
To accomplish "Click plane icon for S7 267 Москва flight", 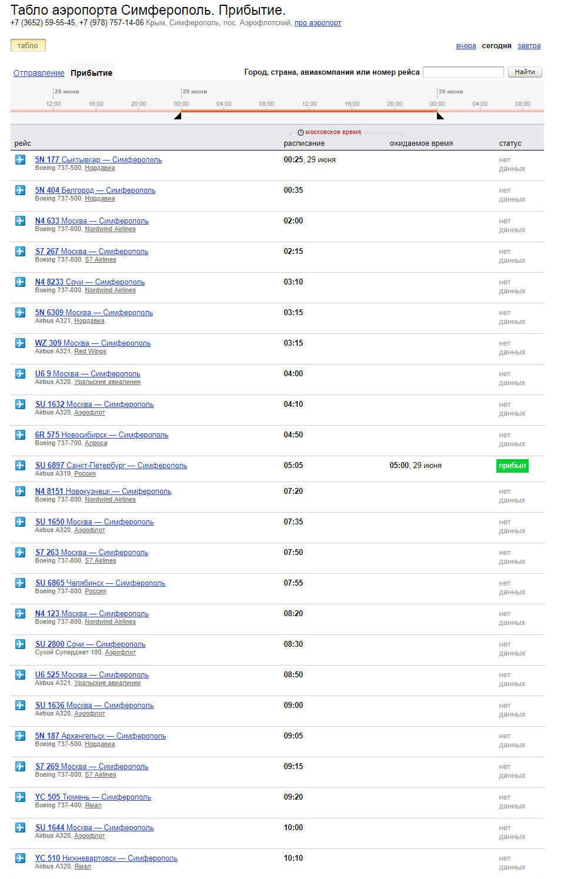I will (x=21, y=251).
